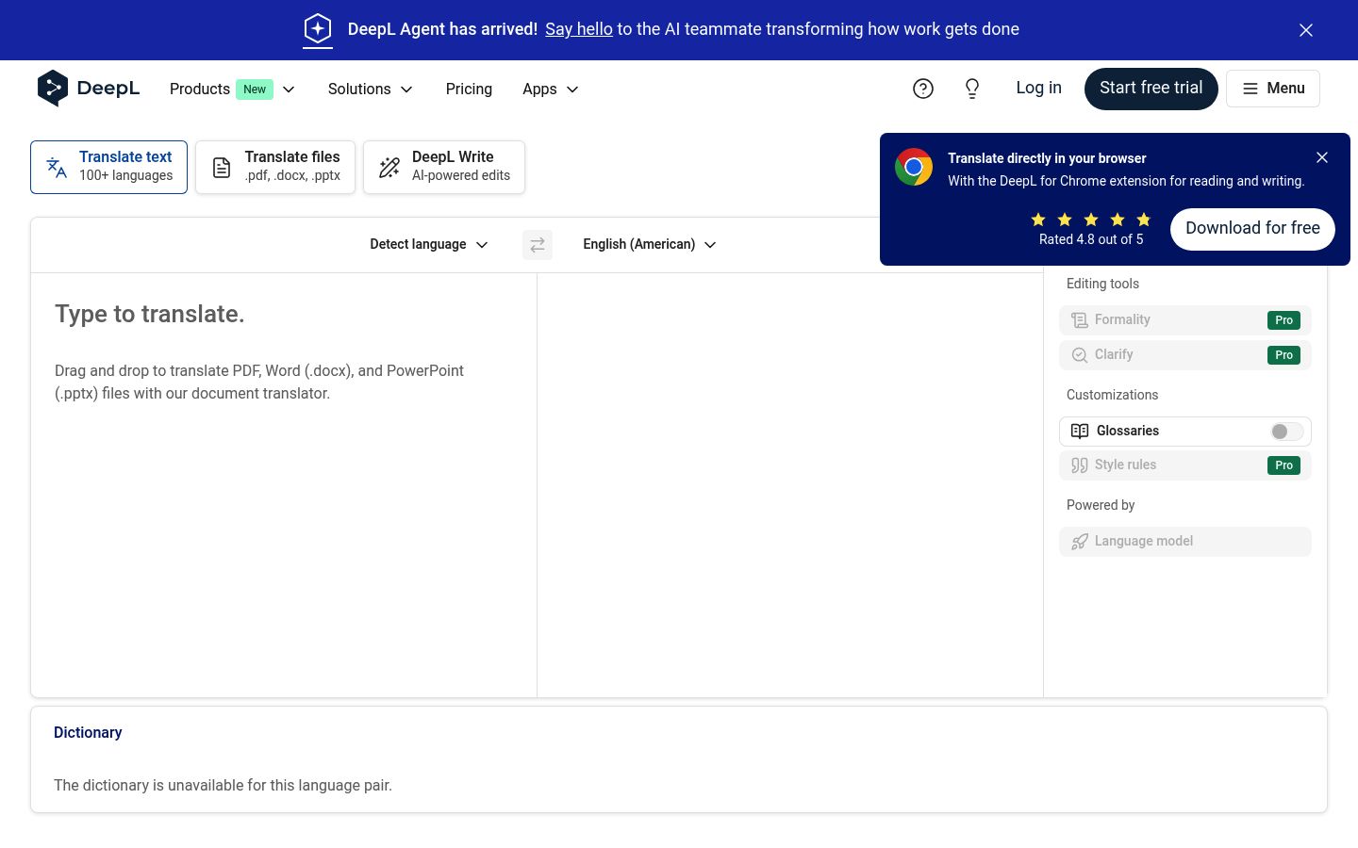Viewport: 1358px width, 848px height.
Task: Swap languages with the arrows icon
Action: click(538, 245)
